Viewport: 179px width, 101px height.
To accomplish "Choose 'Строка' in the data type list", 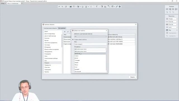I will (x=90, y=56).
